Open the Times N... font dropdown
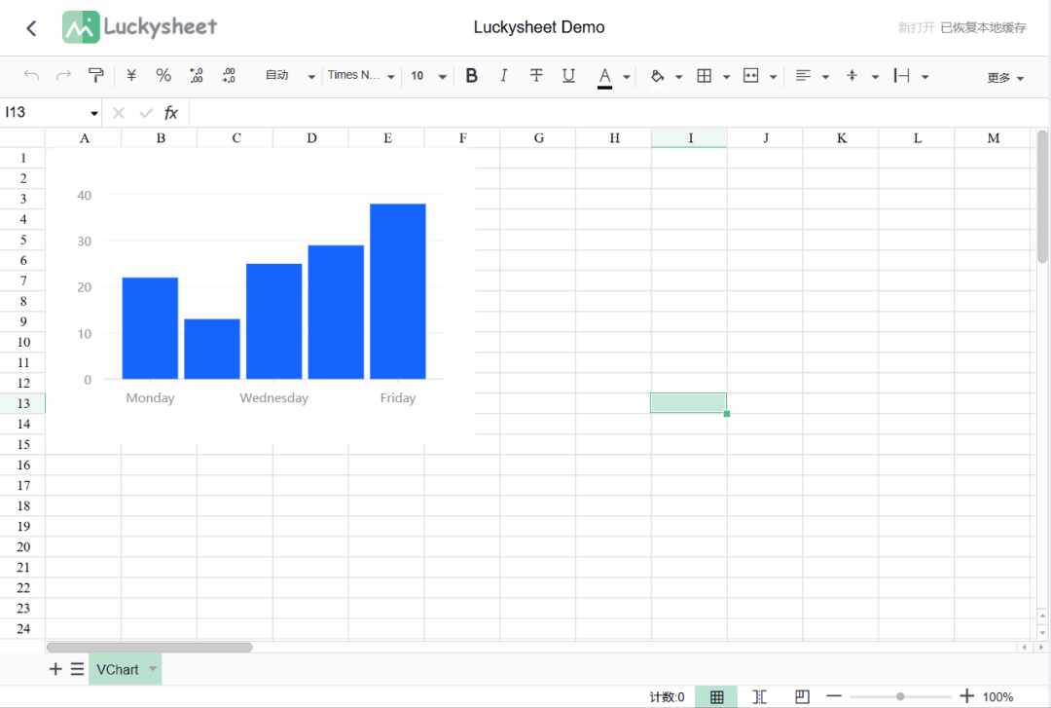The width and height of the screenshot is (1051, 708). [361, 76]
